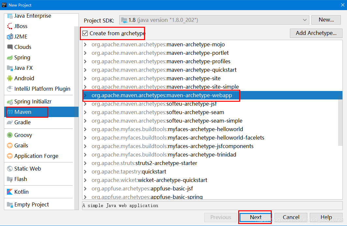Expand the maven-archetype-mojo entry
Viewport: 347px width, 226px height.
(x=85, y=45)
